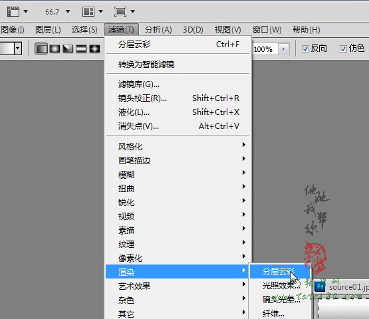Open the 视图(V) menu

(228, 30)
